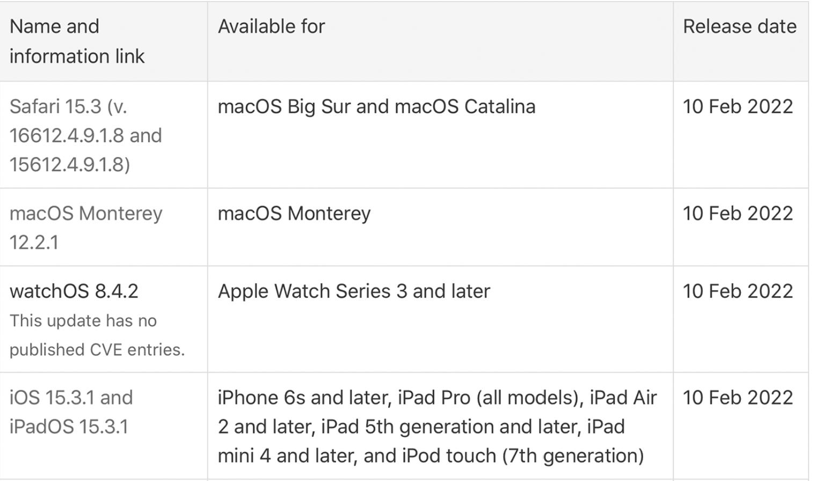This screenshot has height=481, width=815.
Task: Click the release date in the Safari 15.3 row
Action: pyautogui.click(x=738, y=106)
